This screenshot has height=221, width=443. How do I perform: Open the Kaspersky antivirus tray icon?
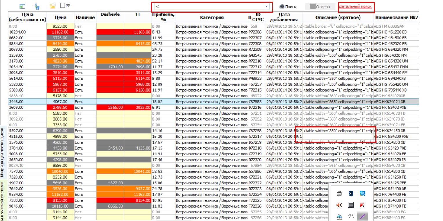pyautogui.click(x=362, y=205)
